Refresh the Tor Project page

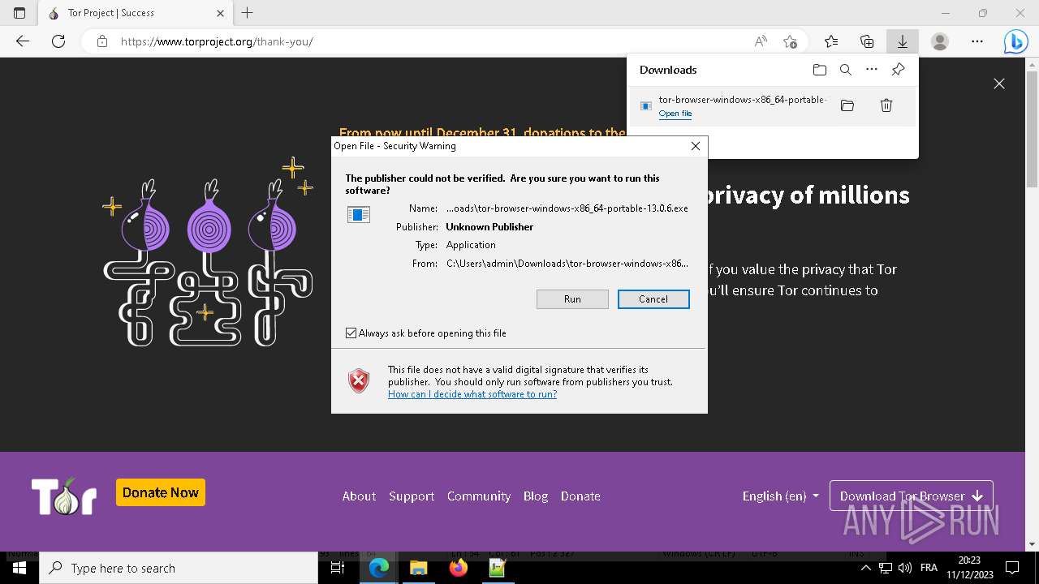pyautogui.click(x=58, y=41)
